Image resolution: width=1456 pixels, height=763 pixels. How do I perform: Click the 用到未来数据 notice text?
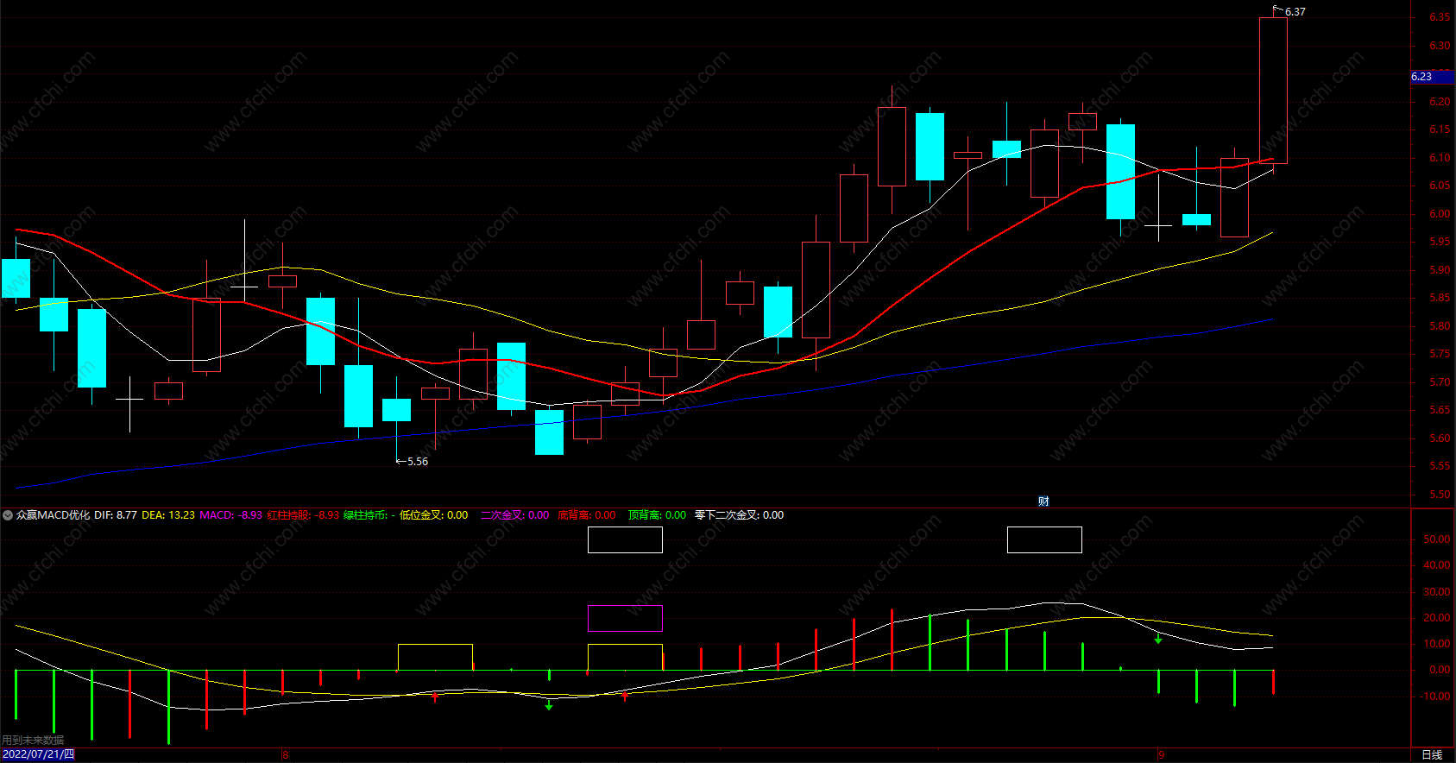(x=33, y=741)
